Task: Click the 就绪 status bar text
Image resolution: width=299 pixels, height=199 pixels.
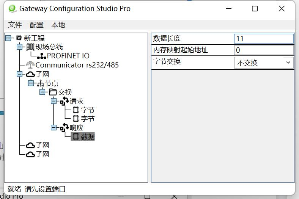Action: click(14, 189)
